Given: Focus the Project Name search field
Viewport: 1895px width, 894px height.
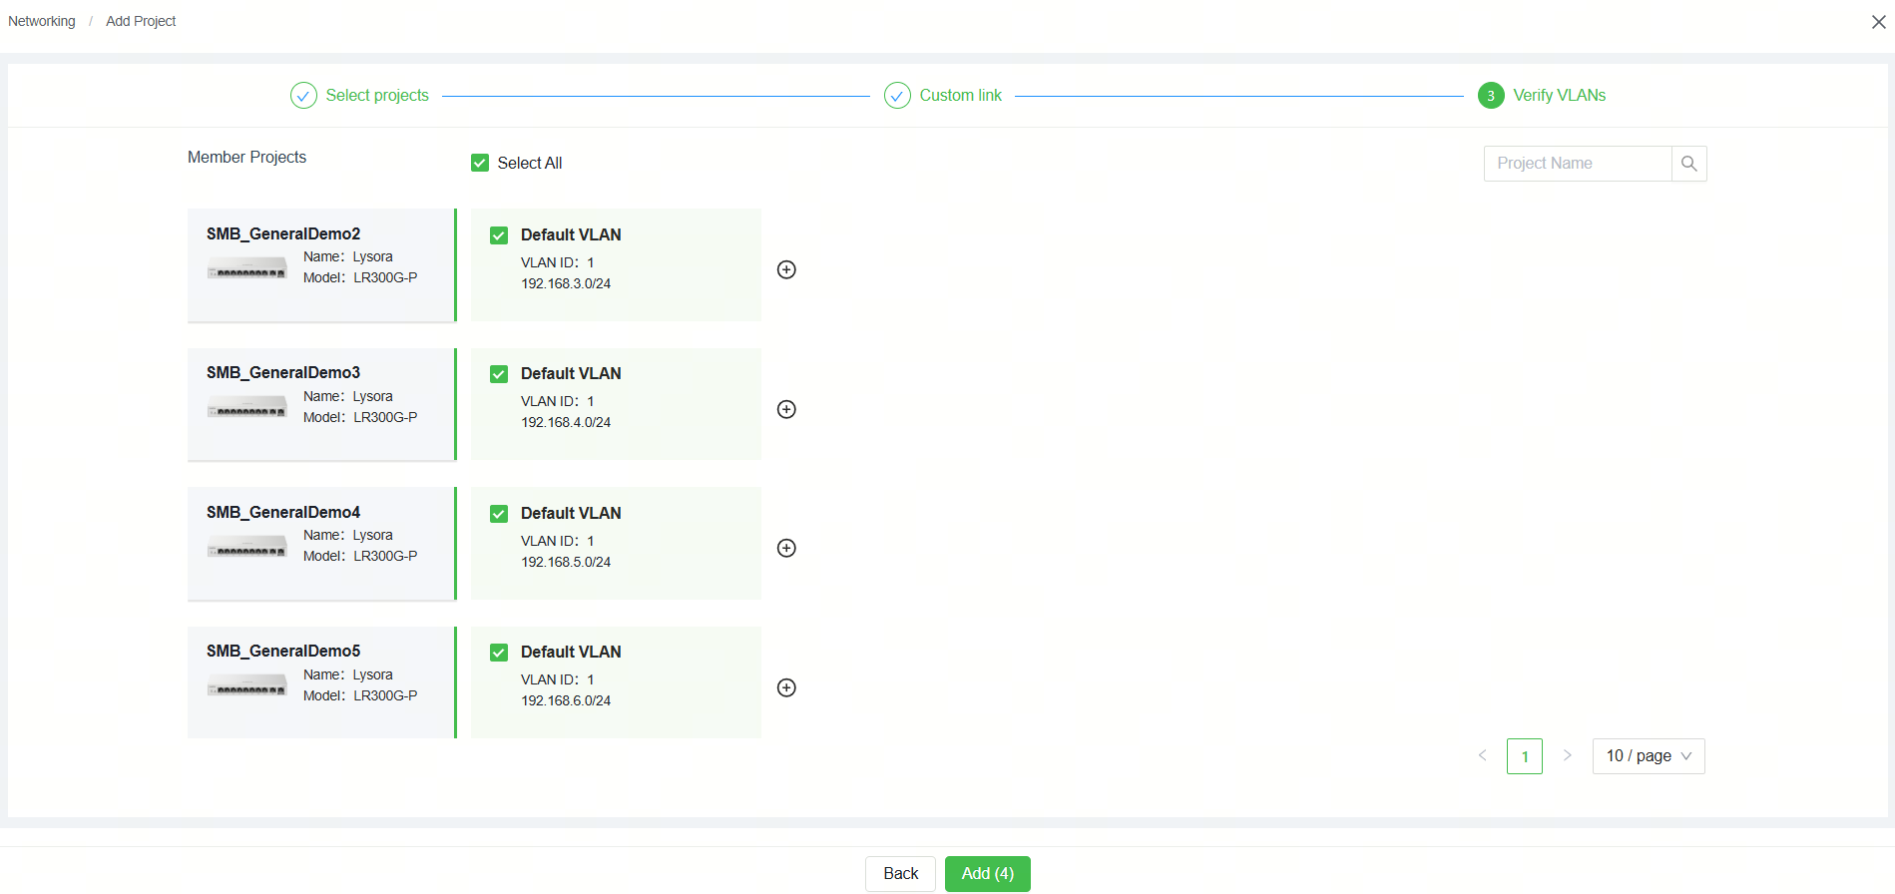Looking at the screenshot, I should pos(1578,164).
